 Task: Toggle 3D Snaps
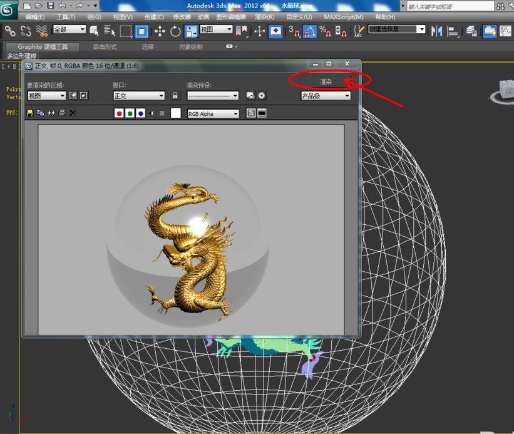pyautogui.click(x=294, y=31)
